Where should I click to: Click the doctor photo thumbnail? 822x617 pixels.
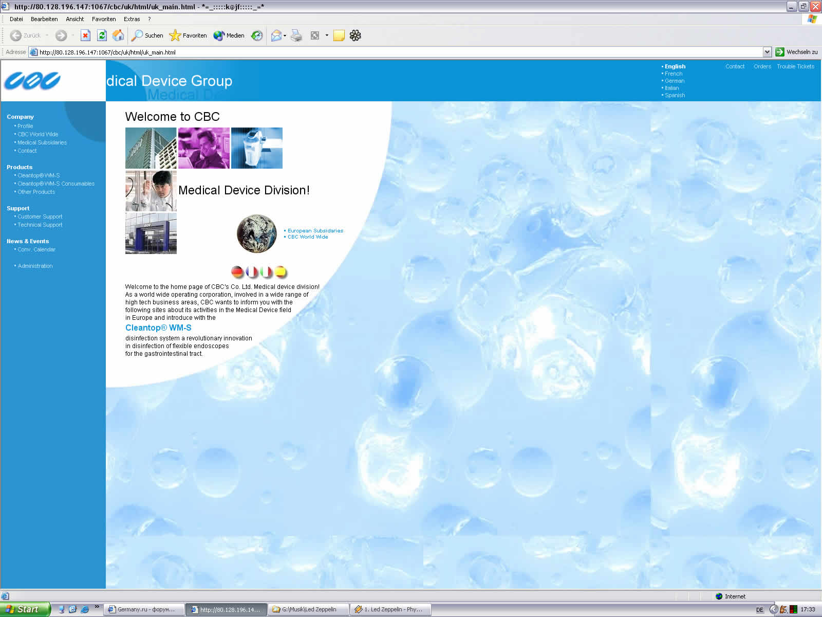tap(151, 191)
